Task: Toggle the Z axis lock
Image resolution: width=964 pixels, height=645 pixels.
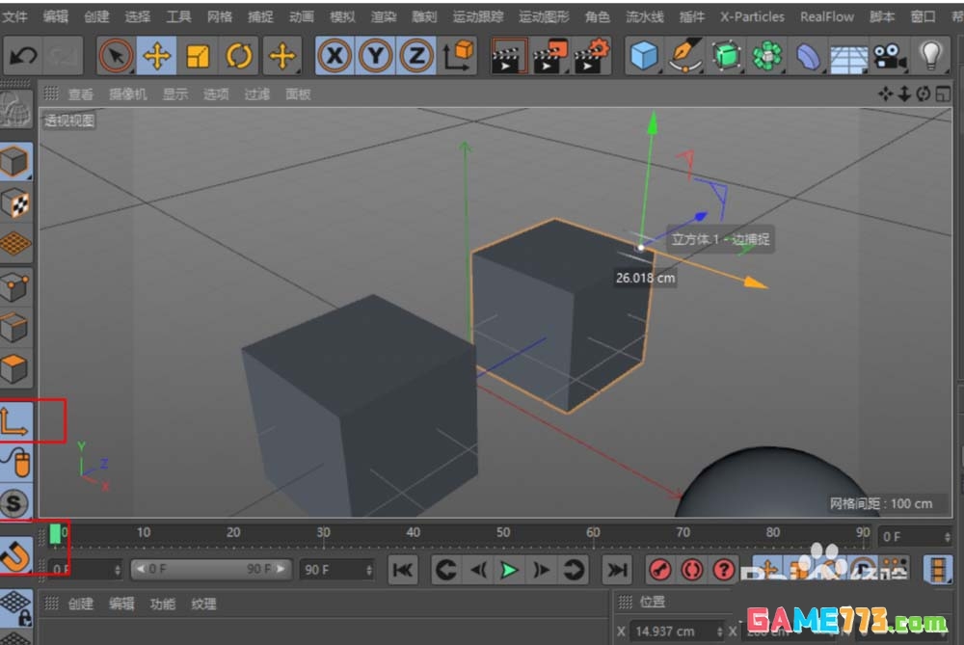Action: coord(415,56)
